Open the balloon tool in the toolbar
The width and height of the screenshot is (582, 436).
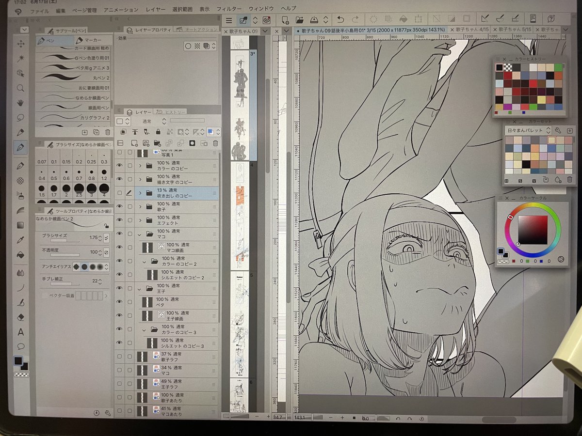click(x=20, y=346)
